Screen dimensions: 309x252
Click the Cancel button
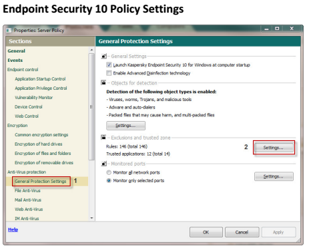point(242,232)
